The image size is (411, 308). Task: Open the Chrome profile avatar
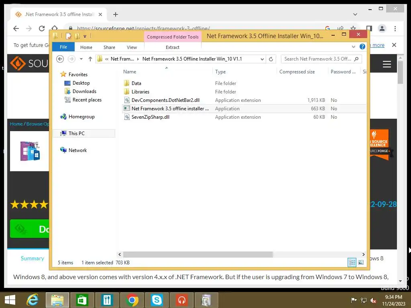[x=382, y=28]
